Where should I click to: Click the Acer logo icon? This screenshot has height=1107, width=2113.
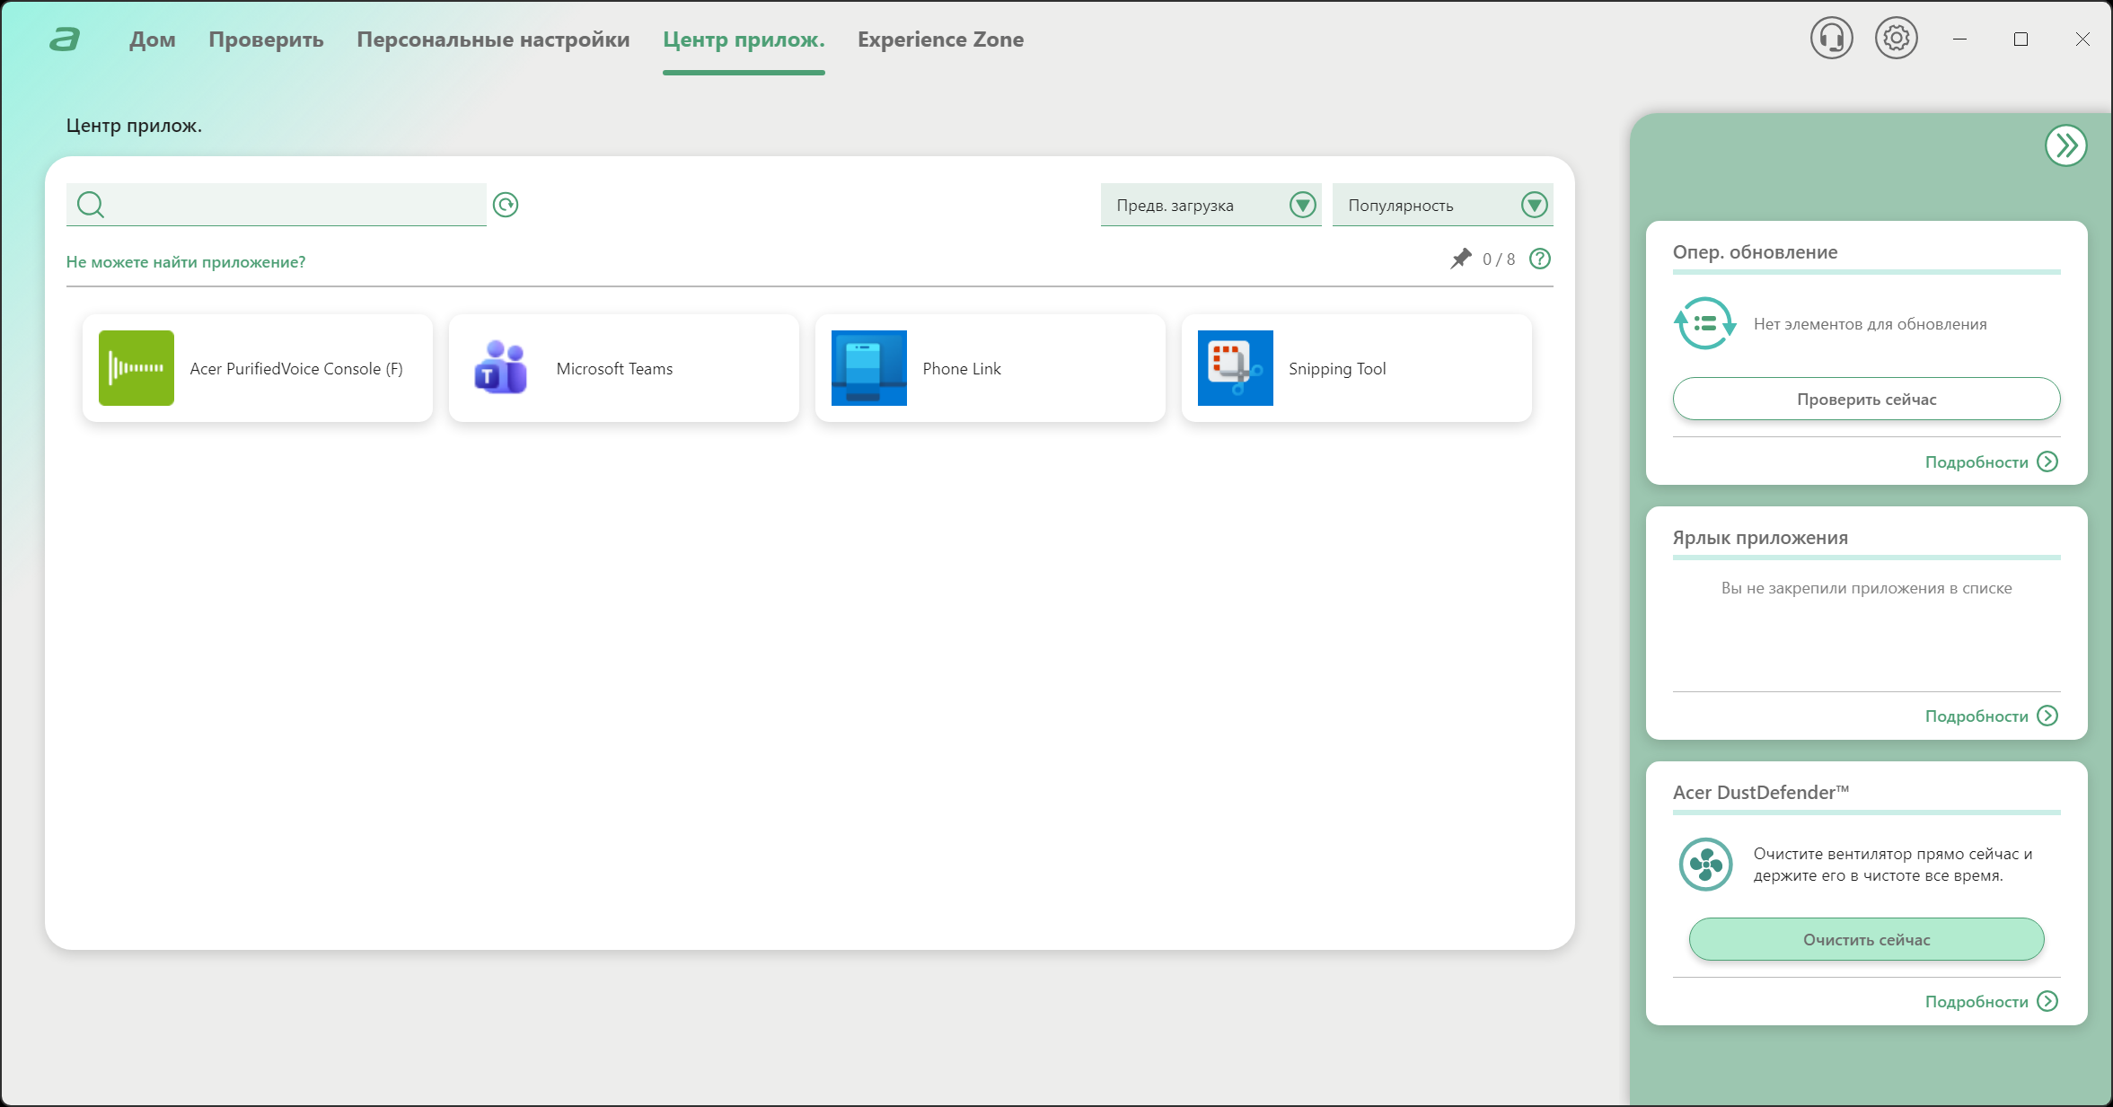[65, 40]
